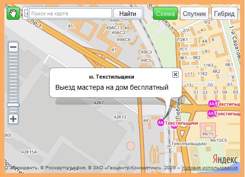This screenshot has width=245, height=177.
Task: Click the Текстильщики metro marker under balloon
Action: click(x=161, y=123)
